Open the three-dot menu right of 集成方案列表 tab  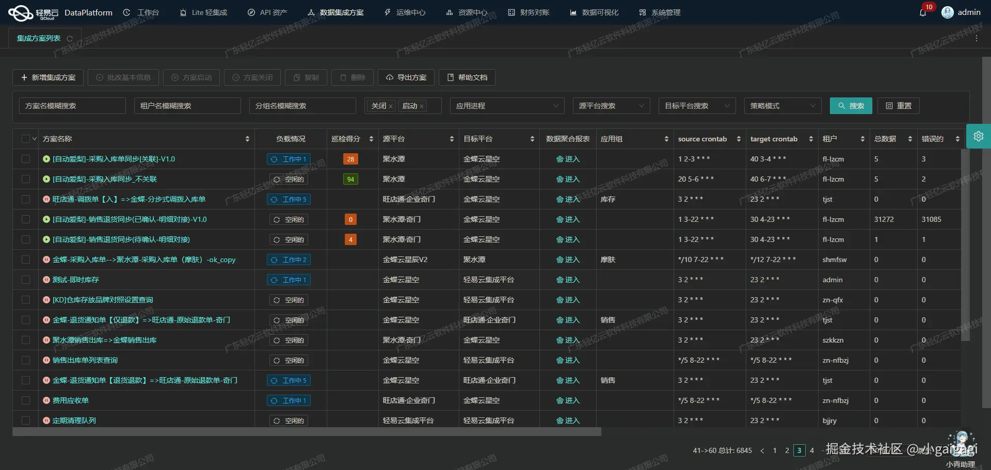[x=977, y=38]
